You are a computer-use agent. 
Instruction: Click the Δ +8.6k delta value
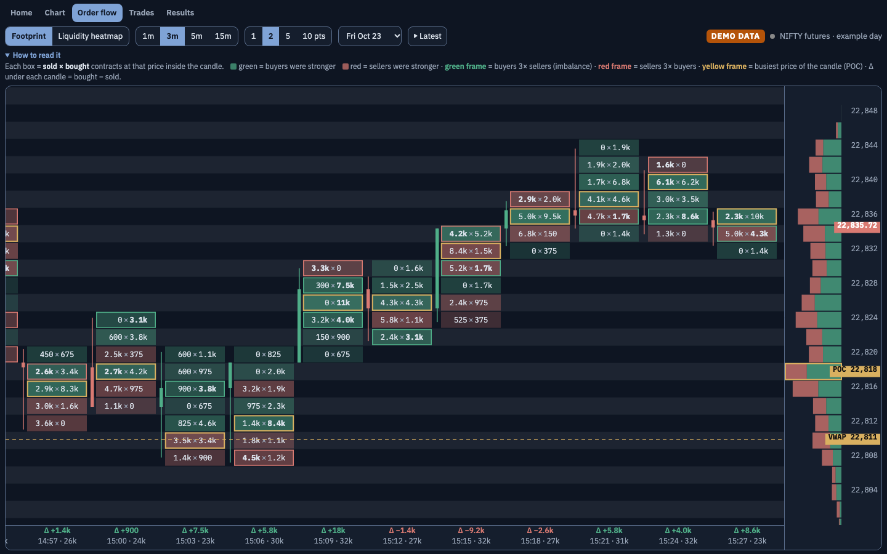[x=747, y=531]
